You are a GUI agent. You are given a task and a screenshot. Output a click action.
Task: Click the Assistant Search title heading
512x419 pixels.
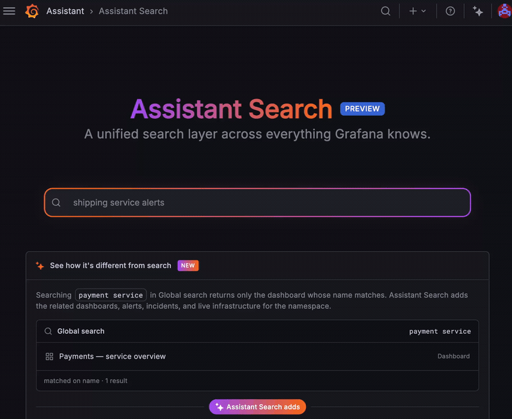pos(231,109)
